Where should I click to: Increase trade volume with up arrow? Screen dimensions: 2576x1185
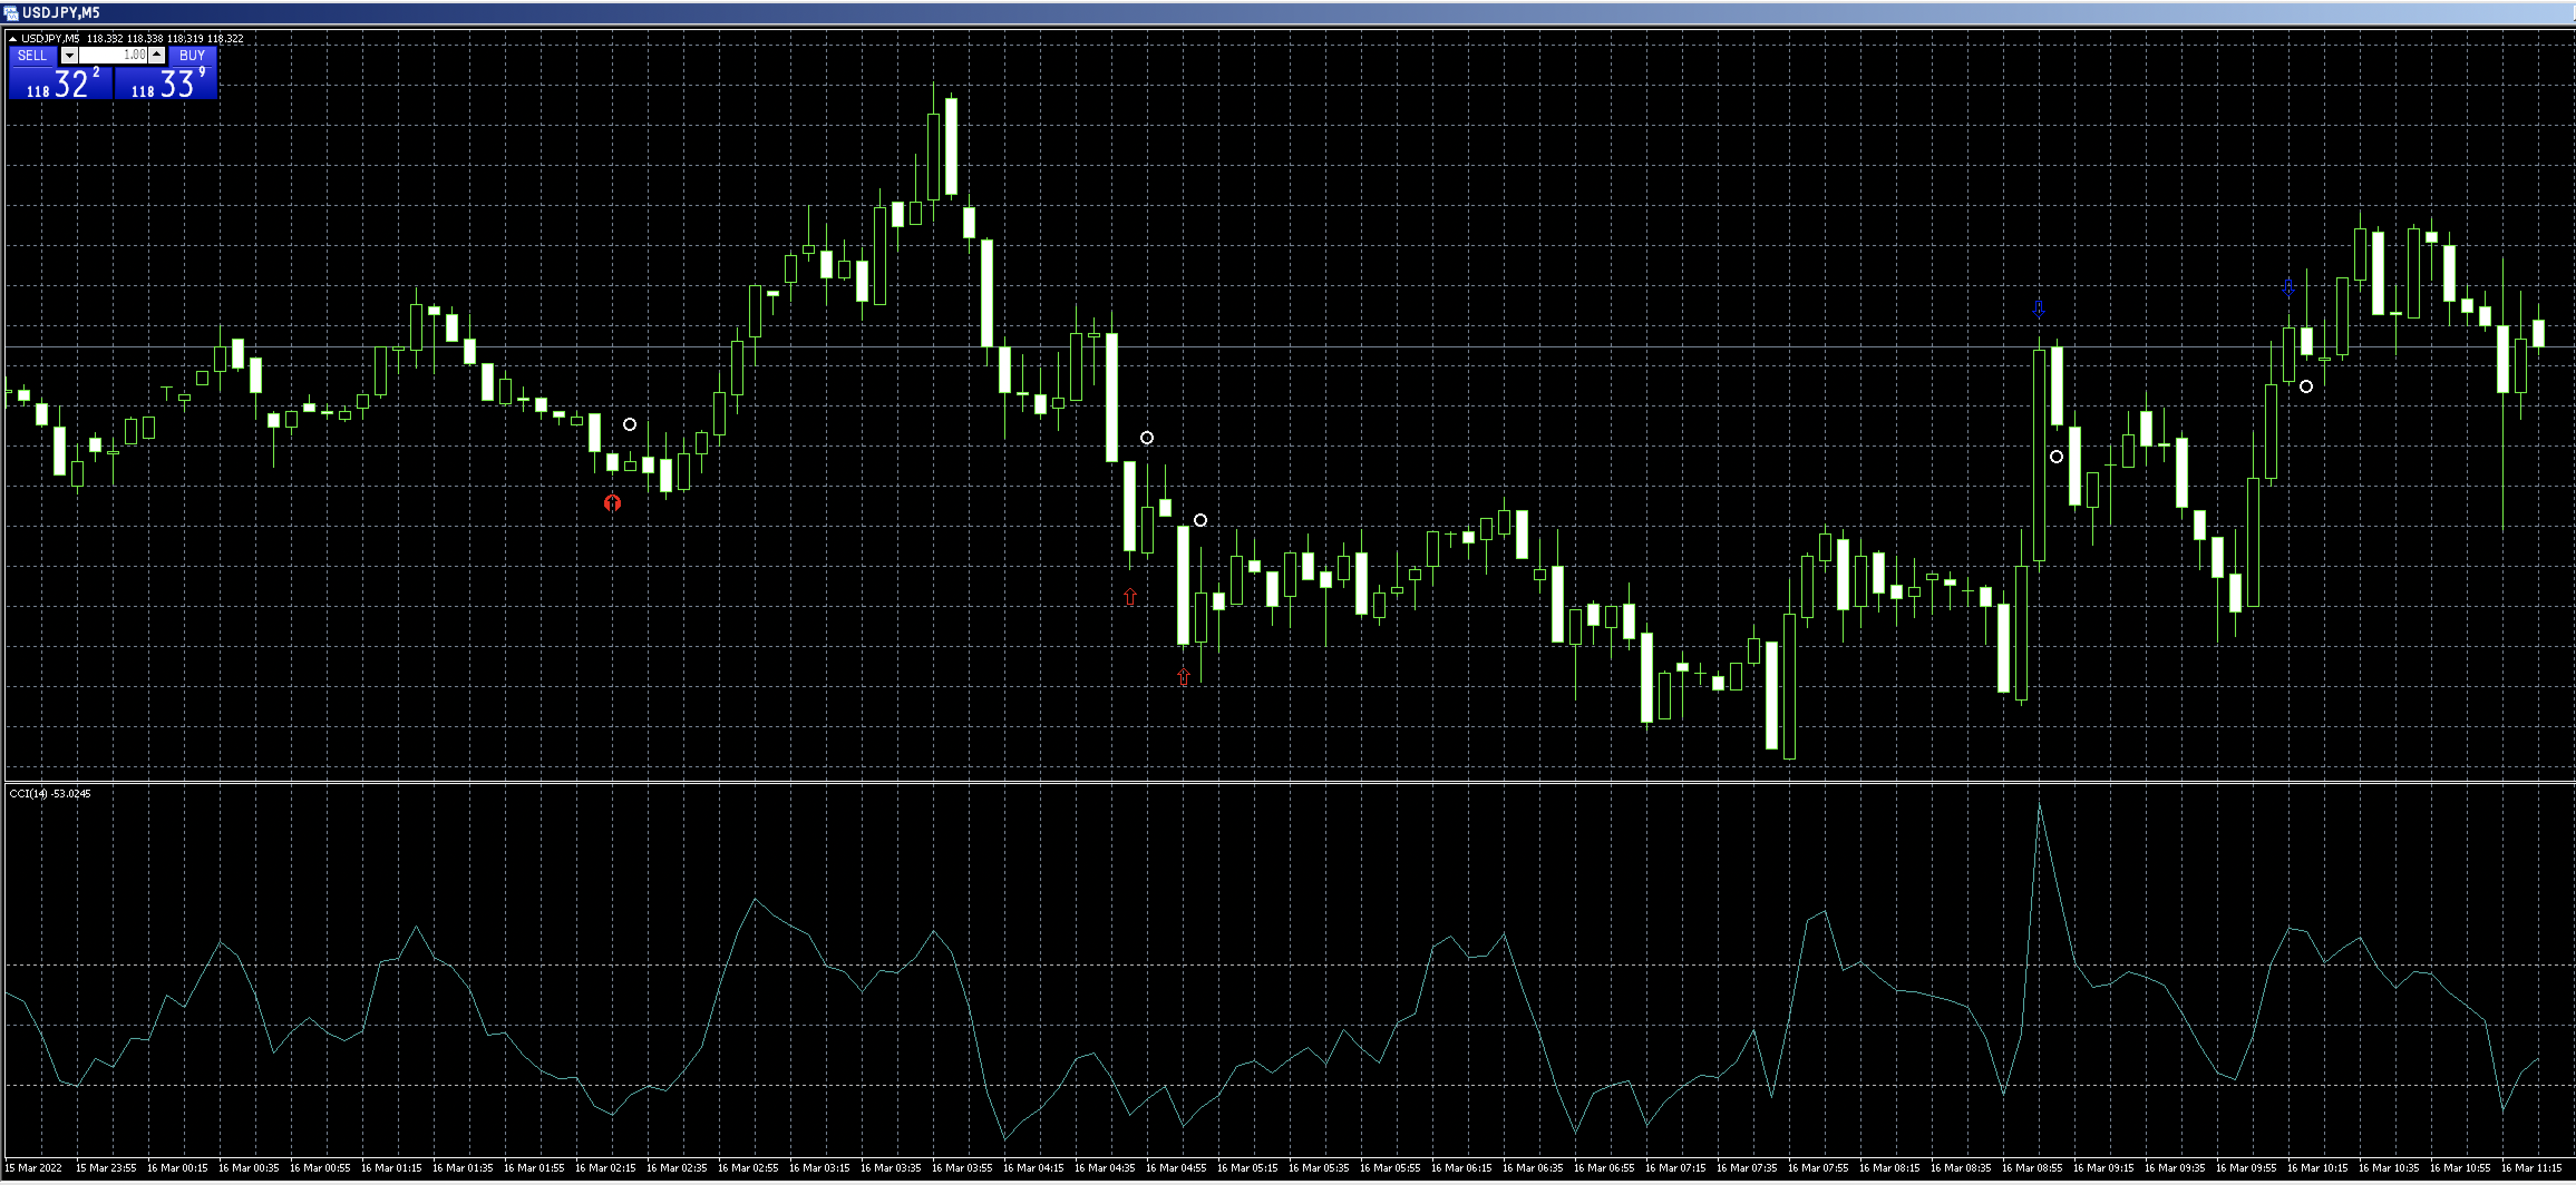157,55
